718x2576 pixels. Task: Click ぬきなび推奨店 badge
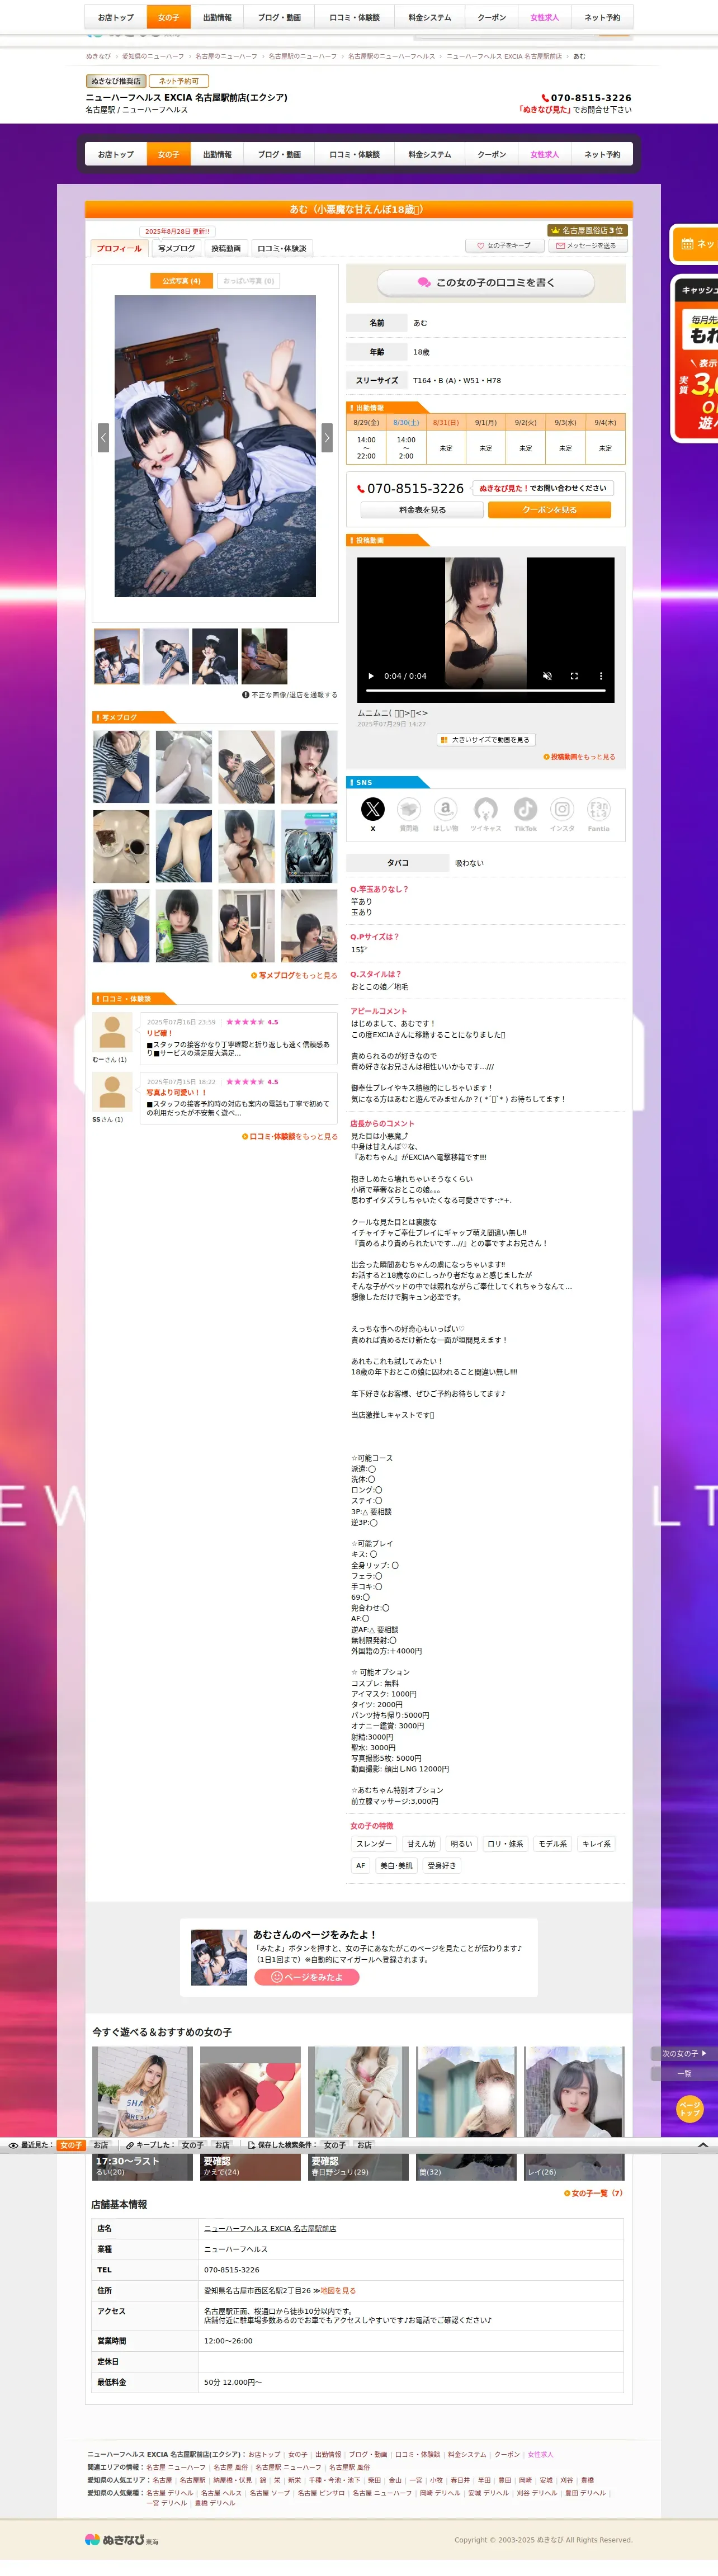tap(116, 81)
